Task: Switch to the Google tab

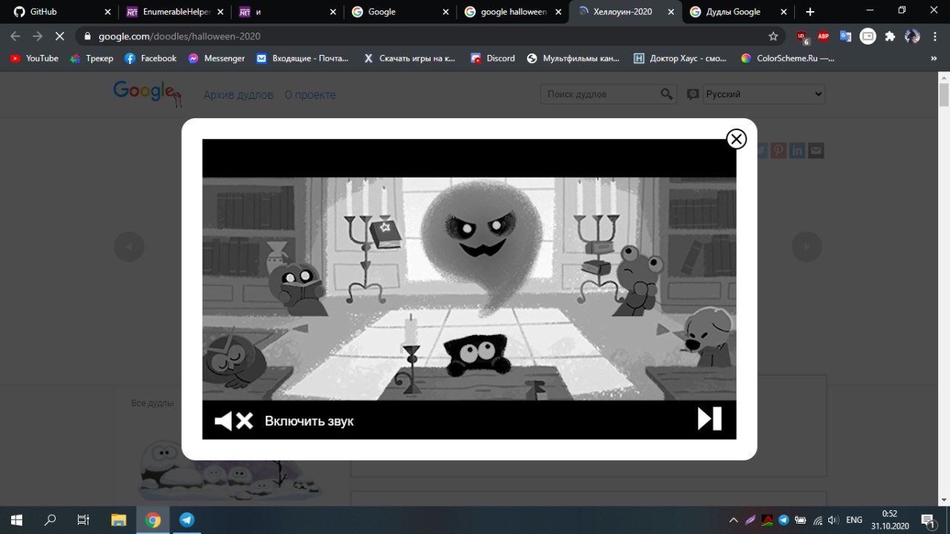Action: point(400,12)
